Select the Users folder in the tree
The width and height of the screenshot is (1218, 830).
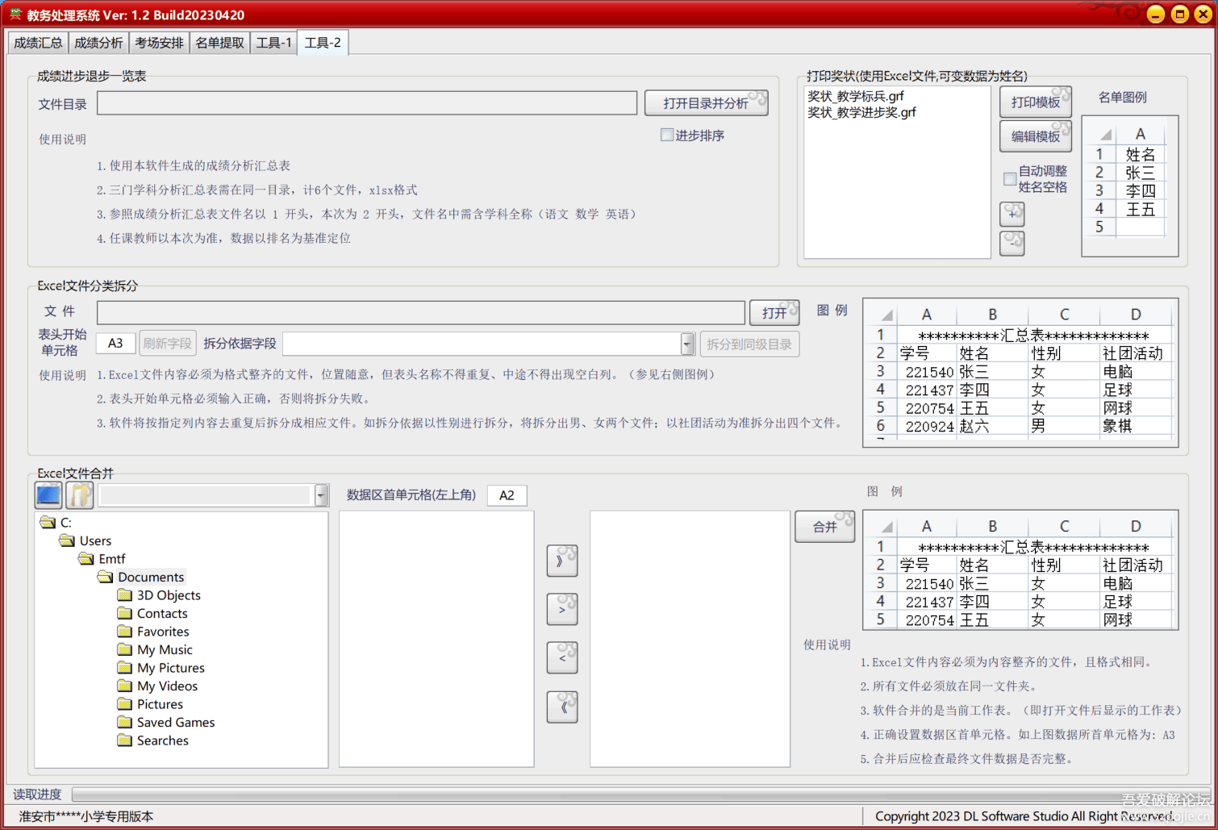pyautogui.click(x=95, y=540)
